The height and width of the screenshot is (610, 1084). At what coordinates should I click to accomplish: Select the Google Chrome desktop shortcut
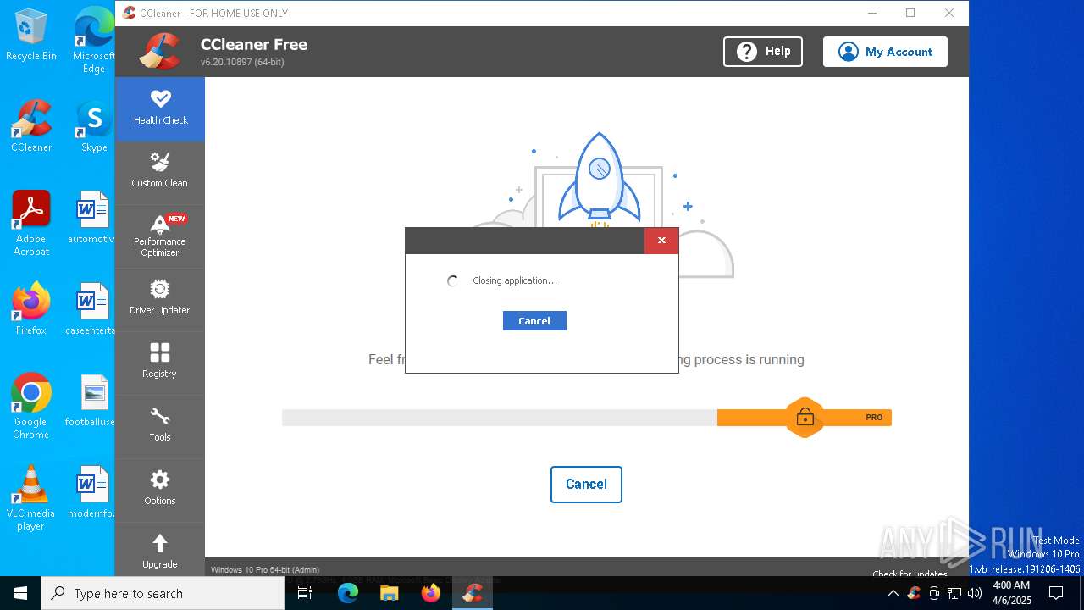pyautogui.click(x=31, y=406)
